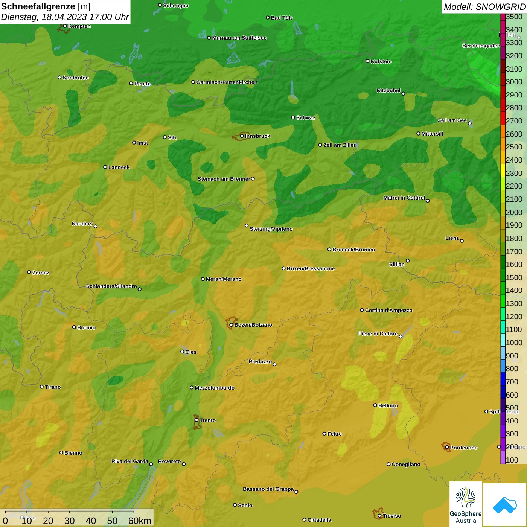Click the Meran/Merano label

point(224,279)
